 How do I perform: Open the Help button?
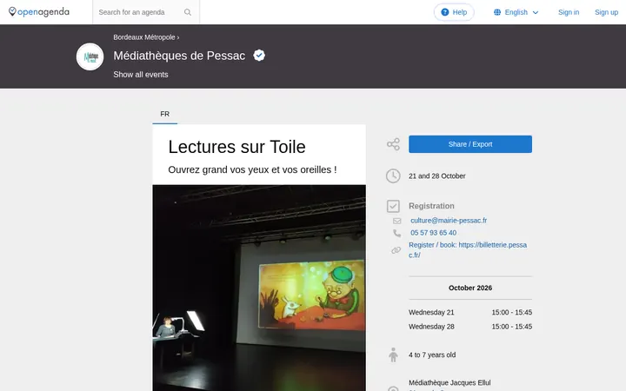454,12
